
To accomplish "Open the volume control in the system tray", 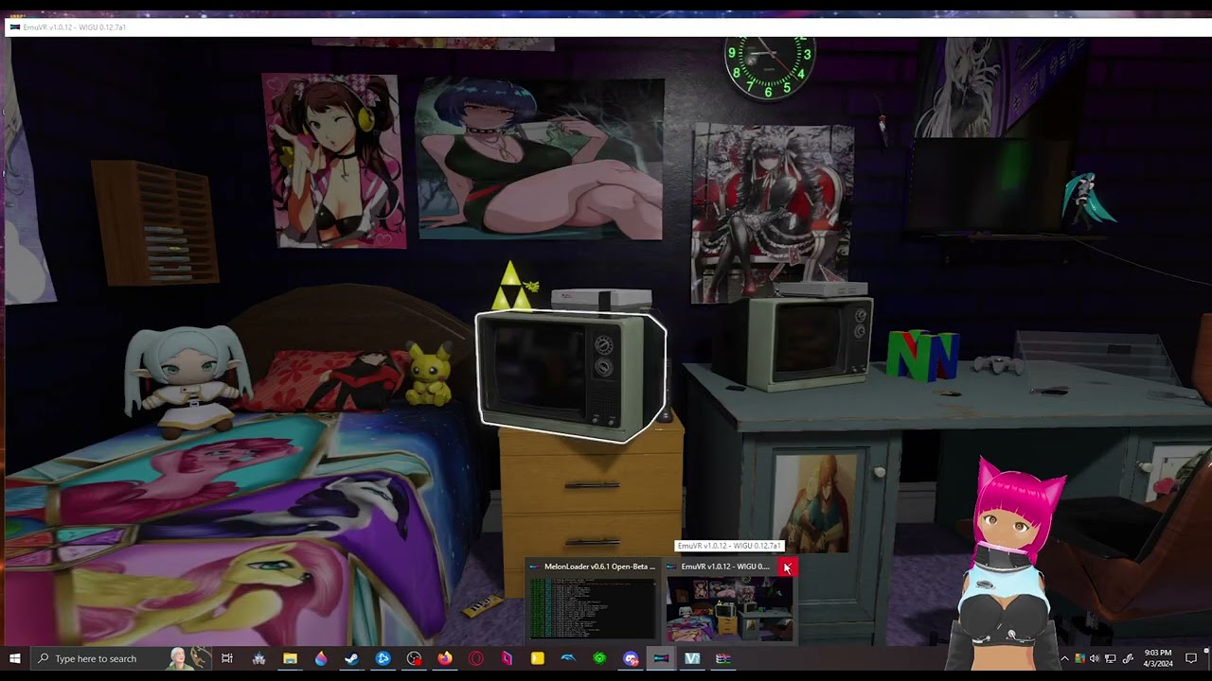I will click(x=1095, y=658).
